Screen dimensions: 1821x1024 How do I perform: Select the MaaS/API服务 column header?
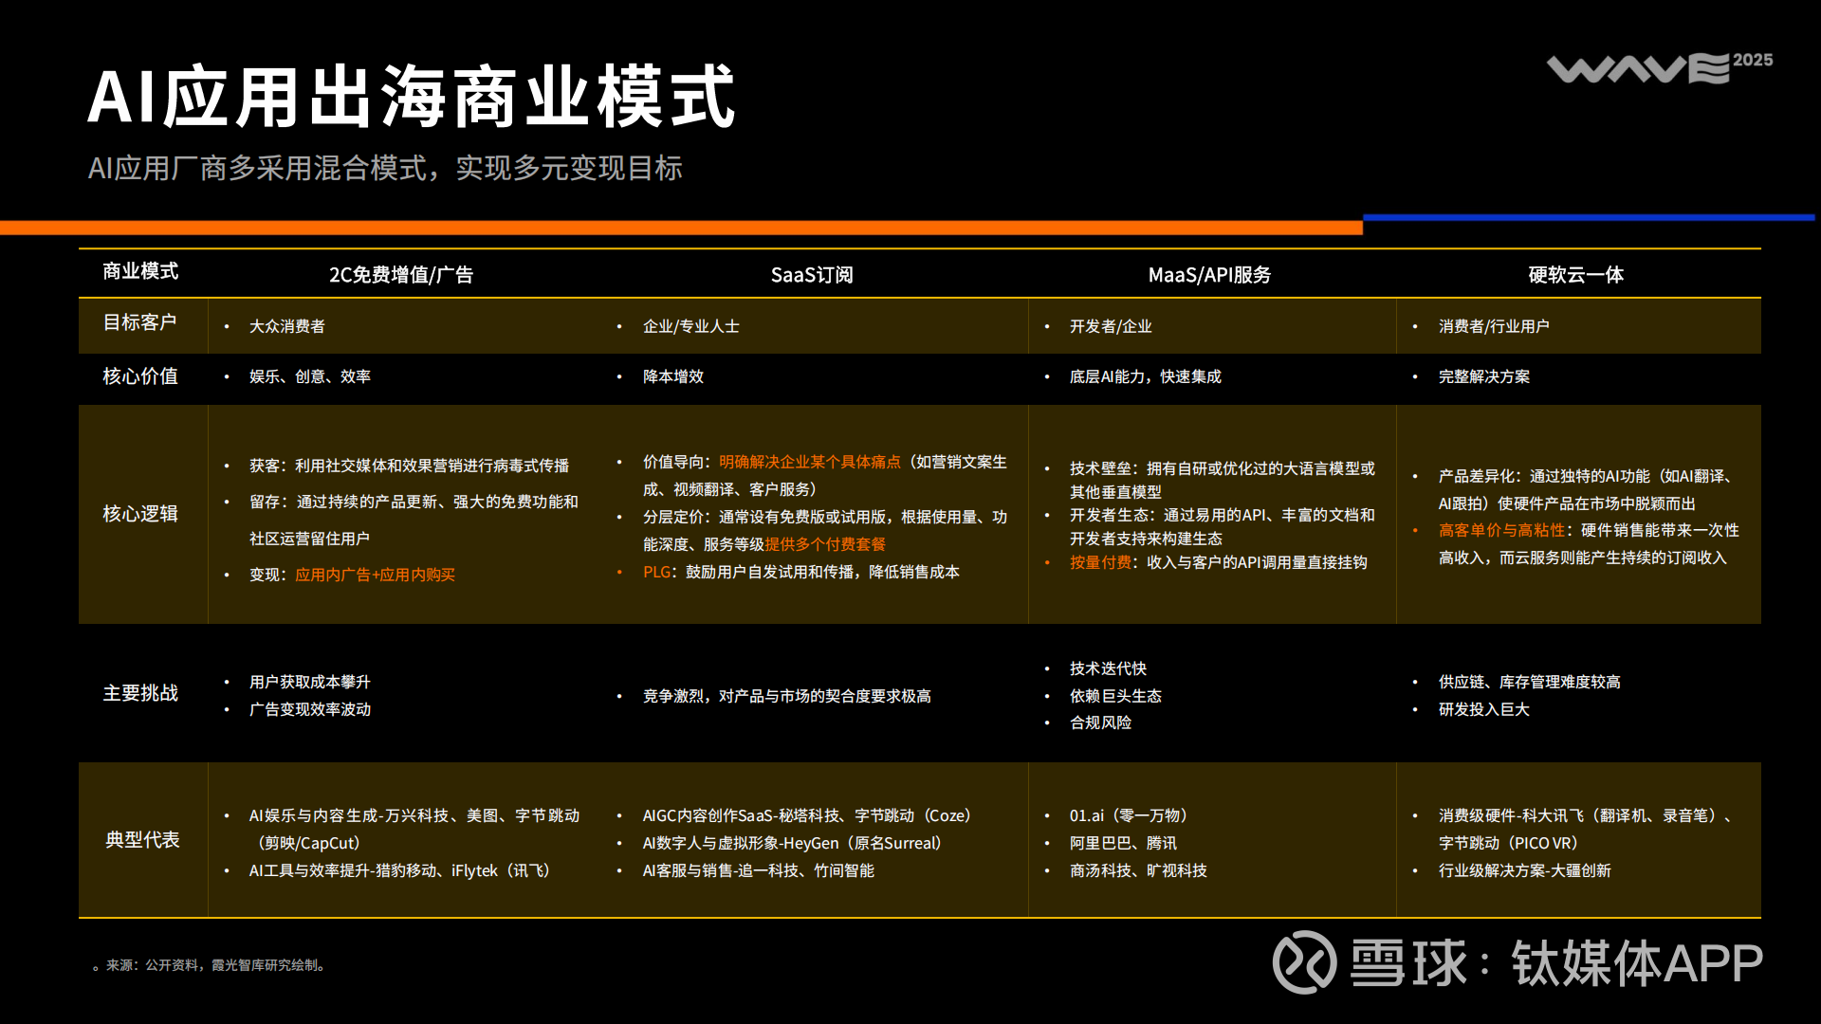point(1209,275)
